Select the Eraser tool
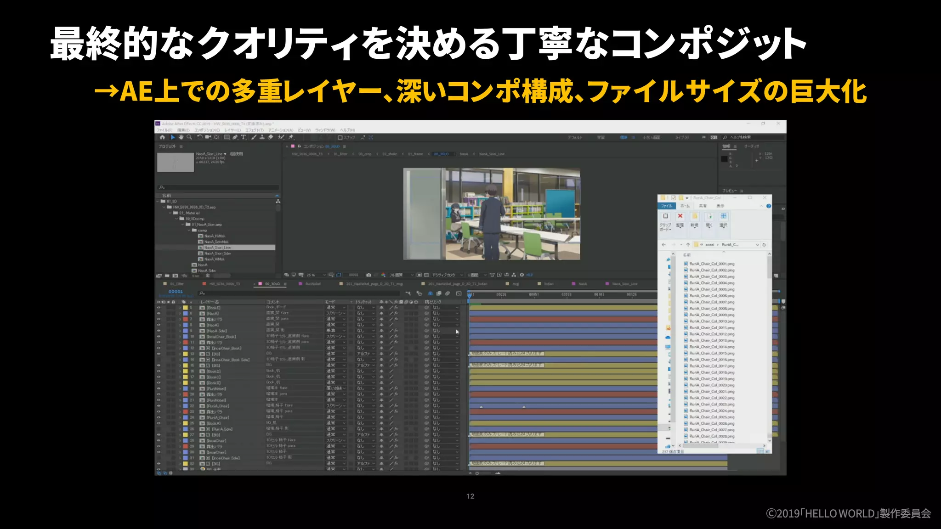 tap(271, 137)
